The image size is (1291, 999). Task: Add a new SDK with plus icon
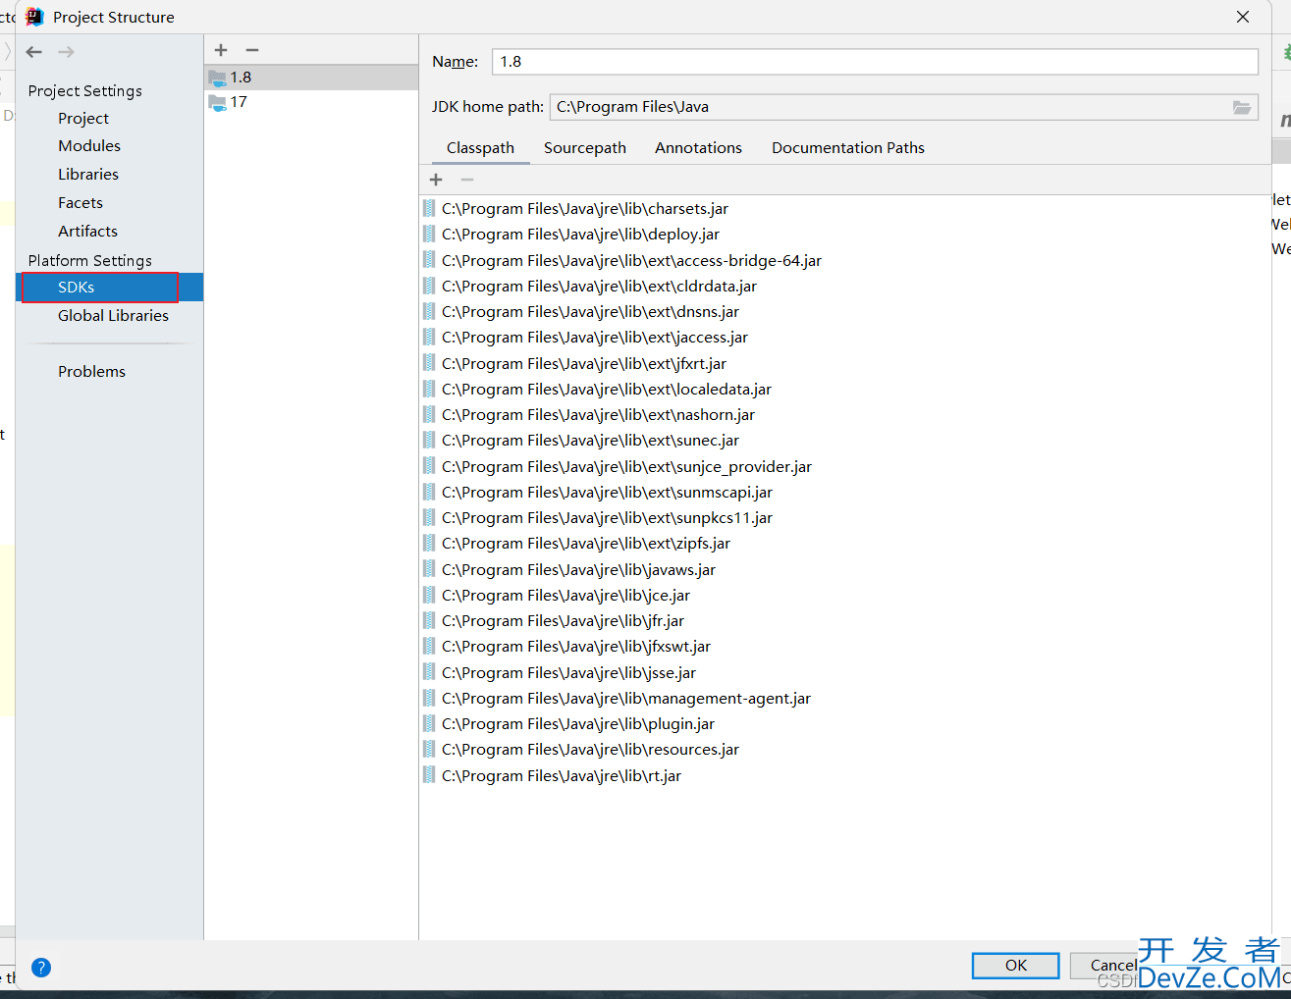pos(221,50)
